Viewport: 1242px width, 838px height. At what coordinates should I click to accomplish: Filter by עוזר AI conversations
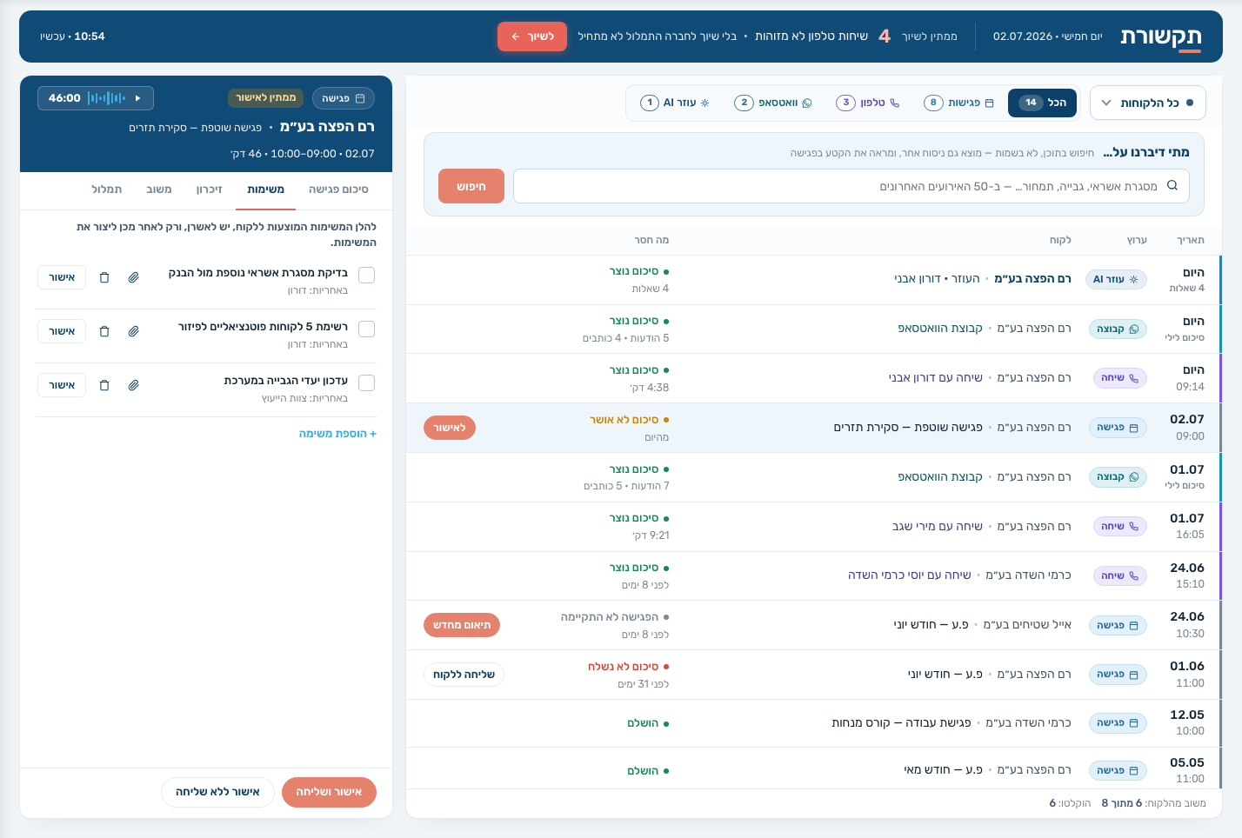(675, 103)
